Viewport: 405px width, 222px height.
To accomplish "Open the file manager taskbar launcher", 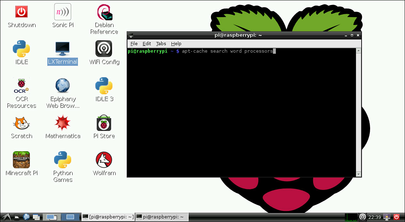I will [16, 217].
